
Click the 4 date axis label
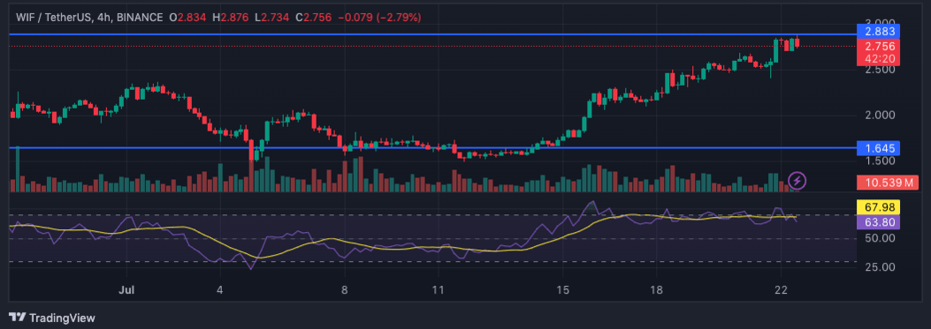pos(220,290)
